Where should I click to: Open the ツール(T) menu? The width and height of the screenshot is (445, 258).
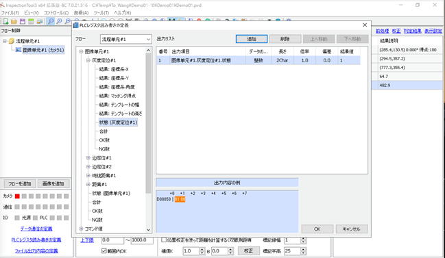tap(101, 13)
